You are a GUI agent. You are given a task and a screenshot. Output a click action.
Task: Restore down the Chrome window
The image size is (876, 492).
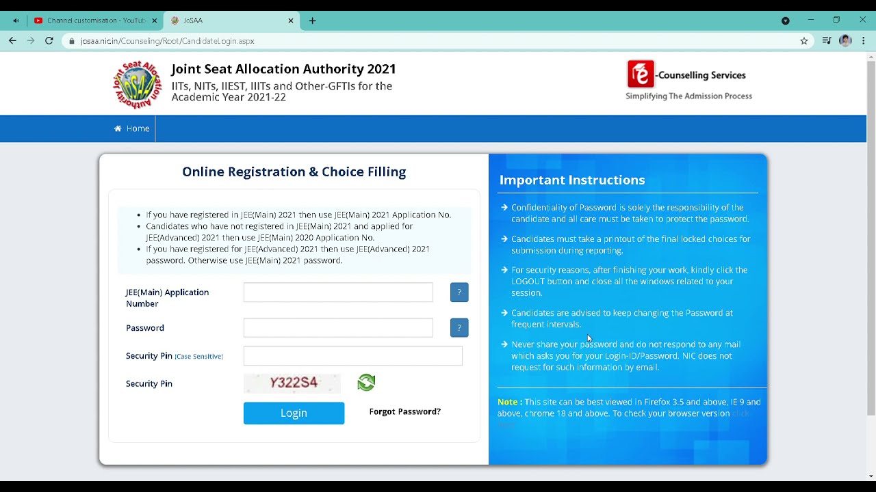point(836,20)
